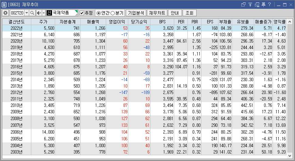The width and height of the screenshot is (295, 161).
Task: Click the 14.19 PER value in the 2013년 row
Action: (x=182, y=86)
